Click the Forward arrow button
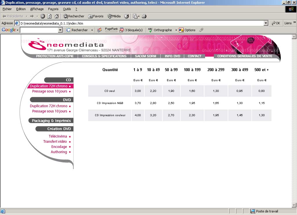The image size is (297, 215). coord(32,16)
